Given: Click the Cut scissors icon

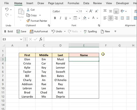Looking at the screenshot, I should (x=28, y=10).
